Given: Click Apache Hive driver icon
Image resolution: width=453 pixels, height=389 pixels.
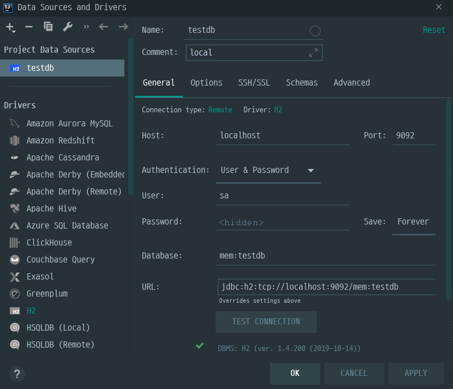Looking at the screenshot, I should tap(15, 208).
